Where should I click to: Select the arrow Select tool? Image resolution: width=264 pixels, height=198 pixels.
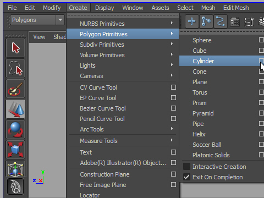[15, 48]
